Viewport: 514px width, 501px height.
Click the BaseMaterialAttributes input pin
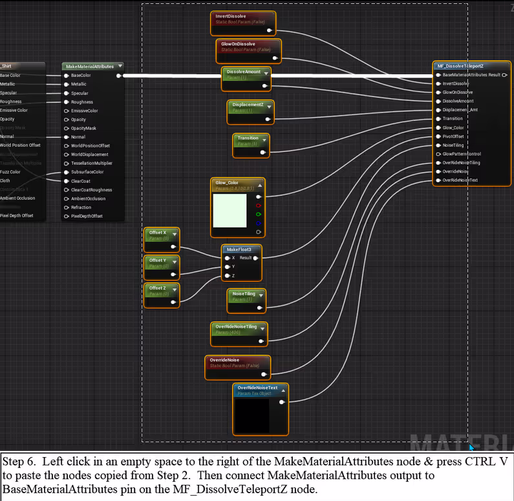pyautogui.click(x=438, y=75)
